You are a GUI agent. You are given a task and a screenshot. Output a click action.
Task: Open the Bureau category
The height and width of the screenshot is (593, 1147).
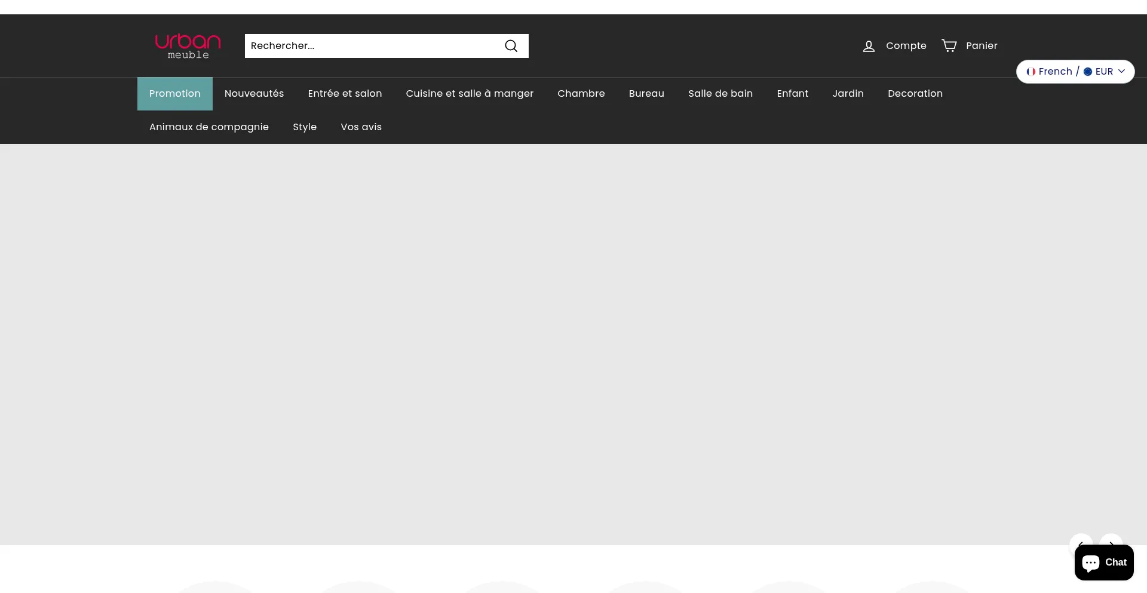point(646,94)
